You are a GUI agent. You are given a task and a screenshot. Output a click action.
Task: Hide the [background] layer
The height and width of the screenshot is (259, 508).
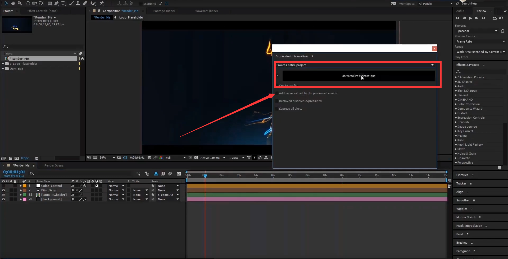point(3,199)
